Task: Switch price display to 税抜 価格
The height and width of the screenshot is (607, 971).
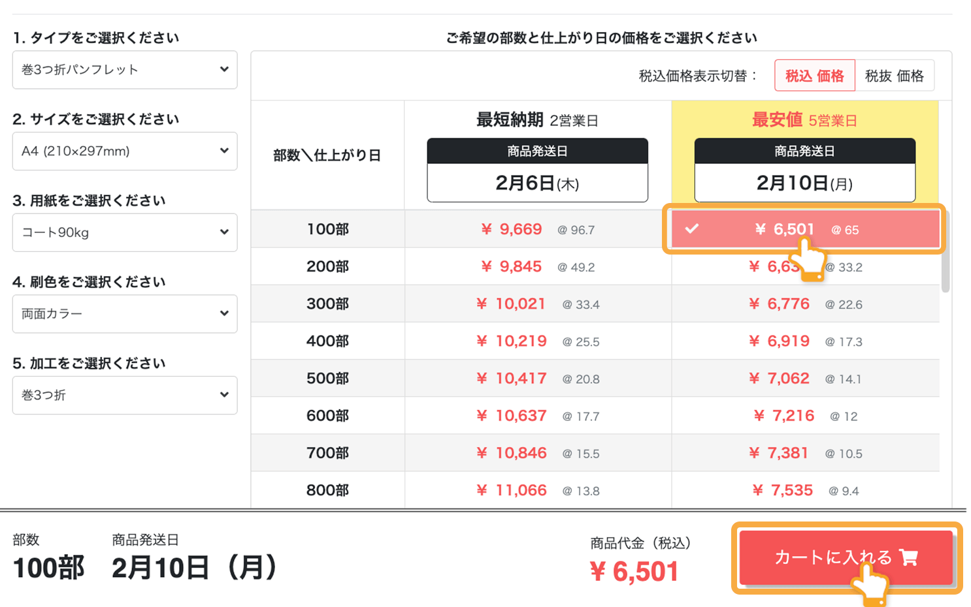Action: (x=895, y=75)
